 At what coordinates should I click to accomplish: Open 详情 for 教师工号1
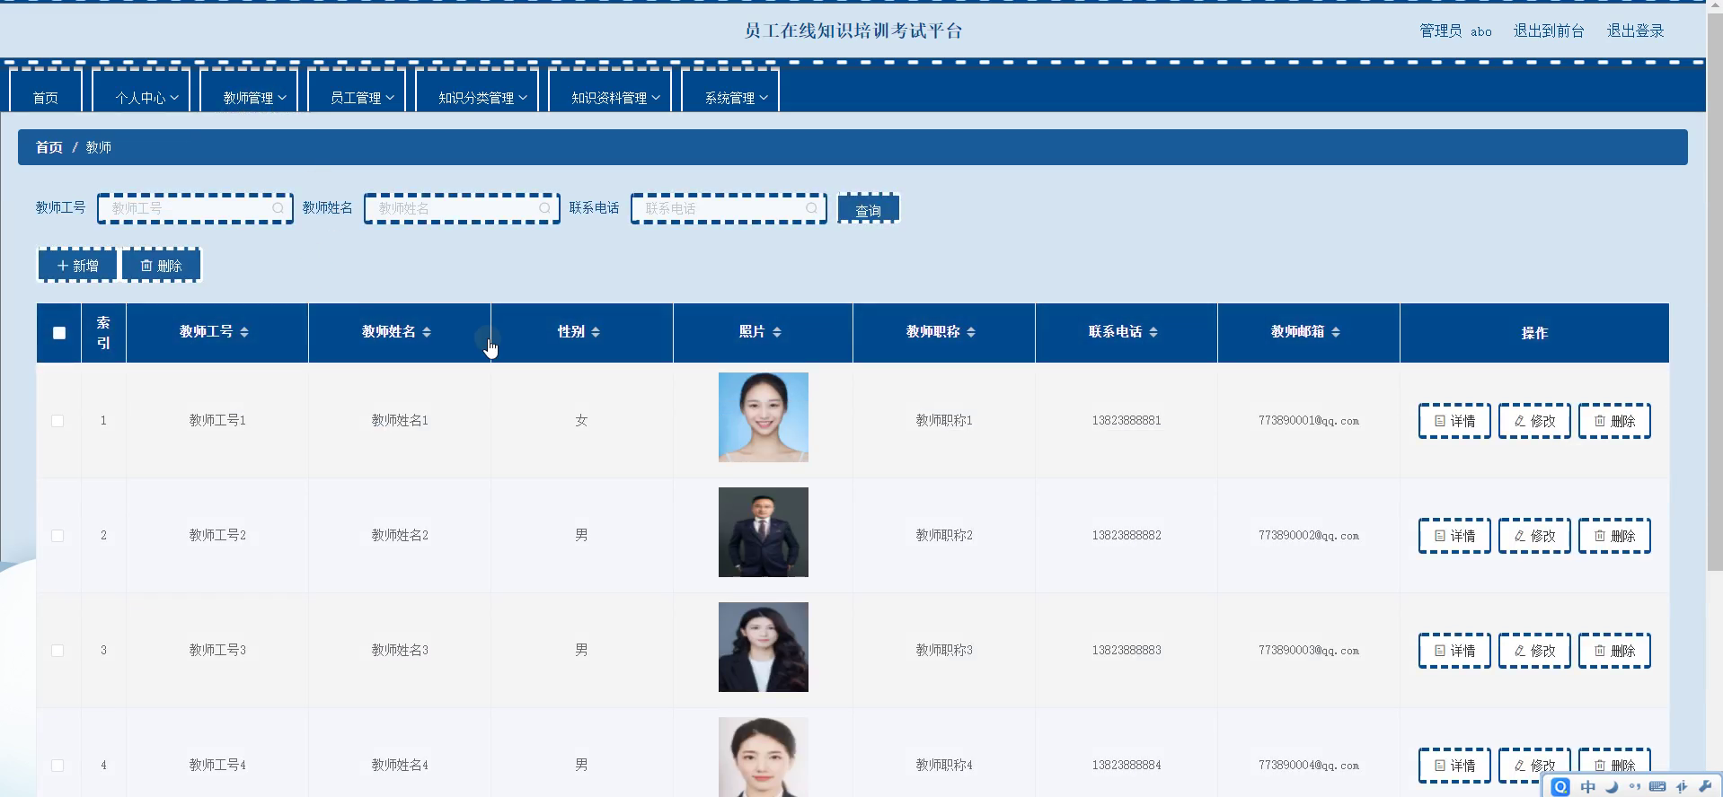pyautogui.click(x=1454, y=421)
